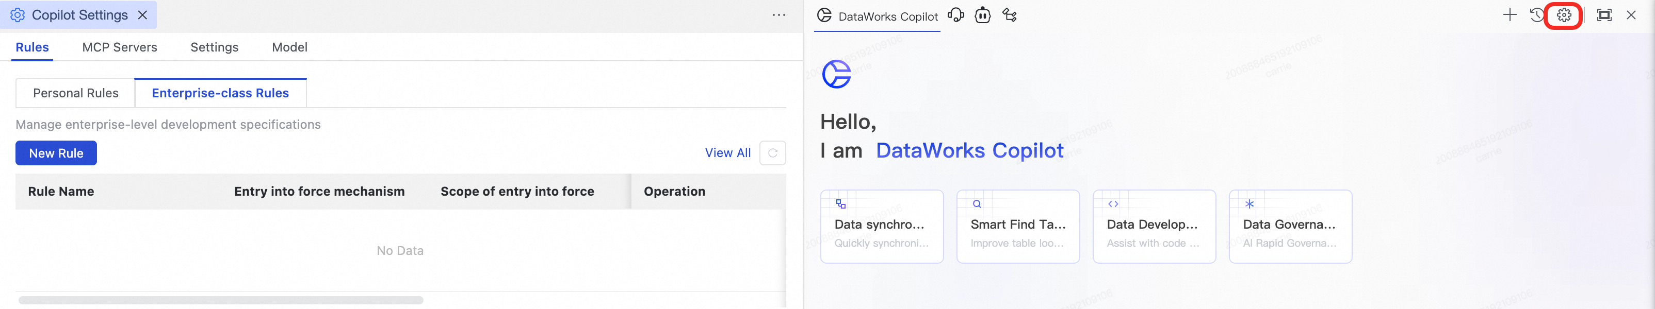The image size is (1655, 309).
Task: Click the robot agent icon
Action: pos(982,15)
